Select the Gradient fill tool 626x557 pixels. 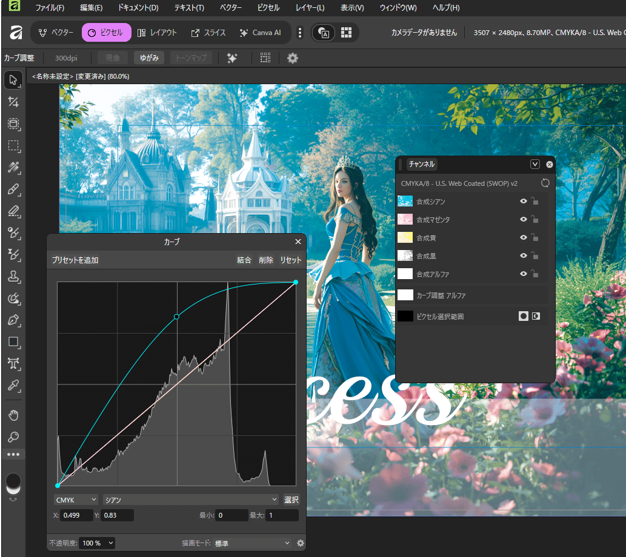[13, 168]
